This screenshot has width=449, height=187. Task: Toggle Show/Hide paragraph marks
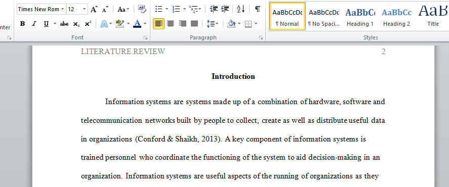point(258,9)
